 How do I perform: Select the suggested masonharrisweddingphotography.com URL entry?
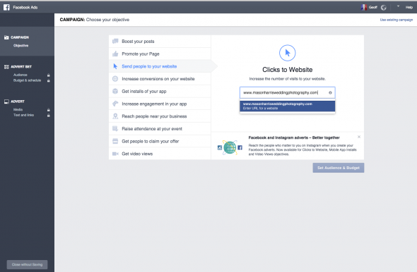[x=287, y=106]
